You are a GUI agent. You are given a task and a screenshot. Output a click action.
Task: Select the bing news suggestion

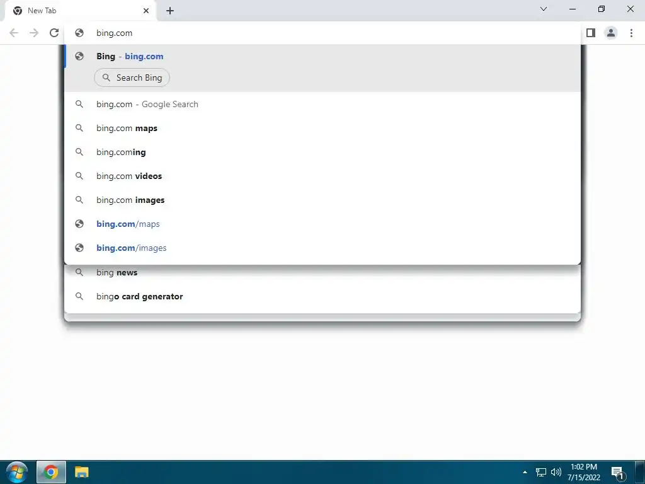tap(322, 272)
